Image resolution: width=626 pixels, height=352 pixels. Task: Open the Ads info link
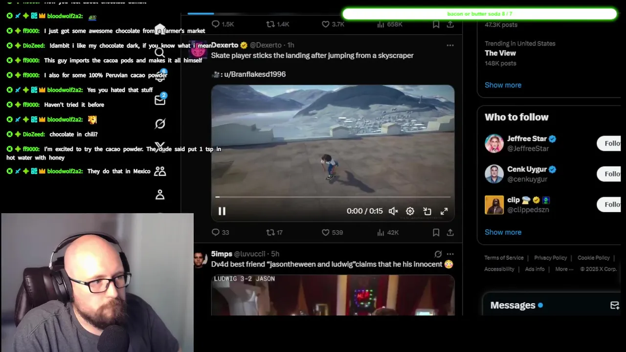tap(535, 269)
